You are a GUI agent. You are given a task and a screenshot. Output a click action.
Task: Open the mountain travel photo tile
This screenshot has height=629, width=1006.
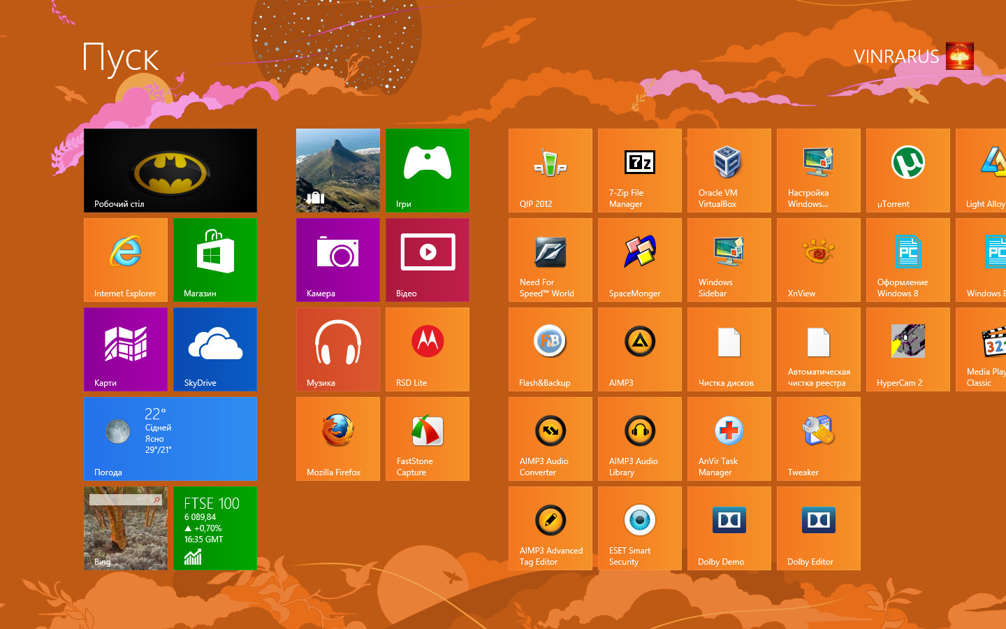click(338, 171)
